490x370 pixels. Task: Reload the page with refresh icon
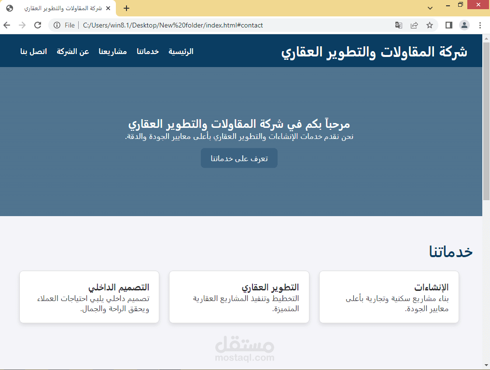38,25
